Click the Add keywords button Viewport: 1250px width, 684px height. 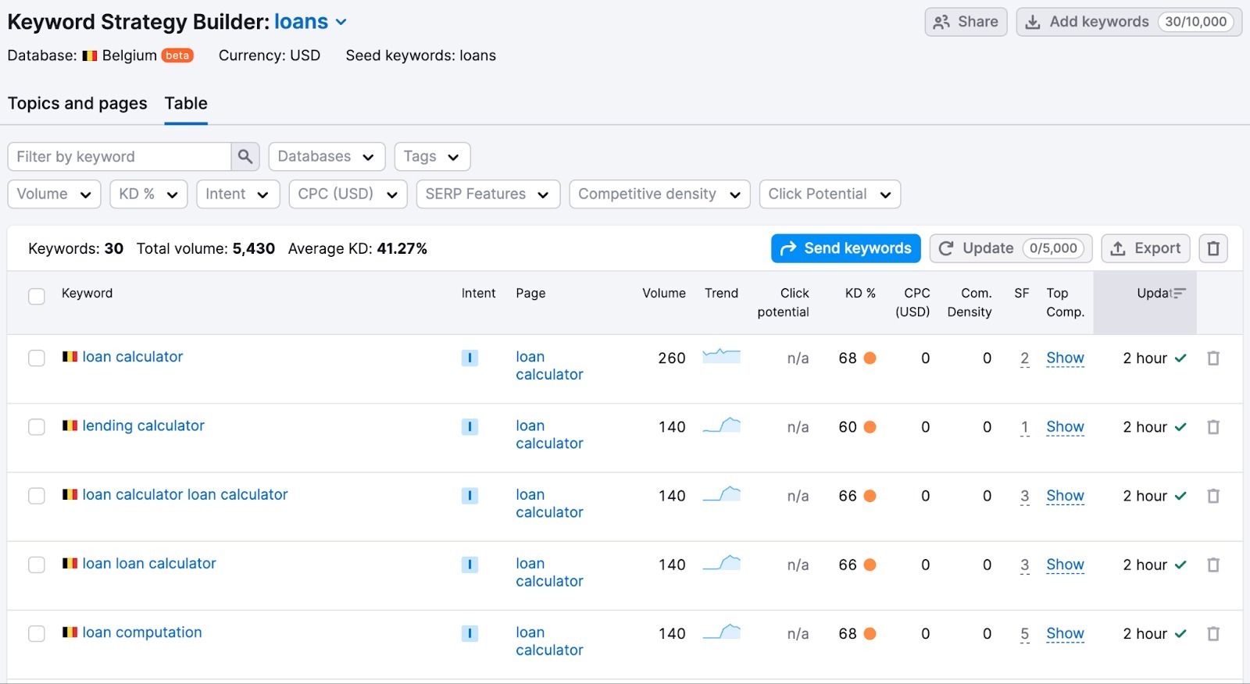pos(1129,22)
